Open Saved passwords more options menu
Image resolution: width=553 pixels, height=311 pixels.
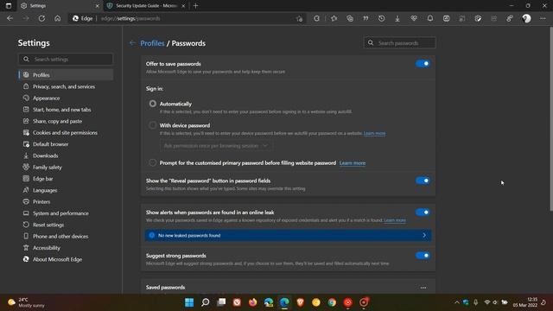coord(423,288)
